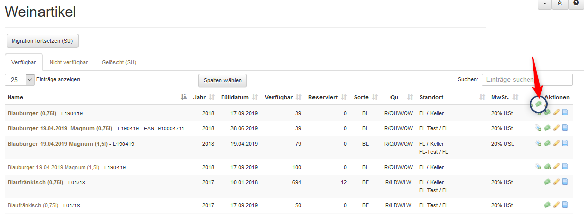Image resolution: width=586 pixels, height=214 pixels.
Task: Click pencil icon in last Blaufränkisch row
Action: click(556, 205)
